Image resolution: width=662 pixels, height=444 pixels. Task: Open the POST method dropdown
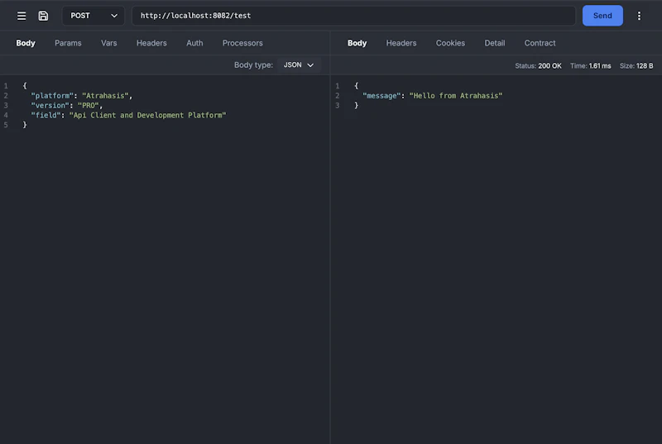[94, 16]
